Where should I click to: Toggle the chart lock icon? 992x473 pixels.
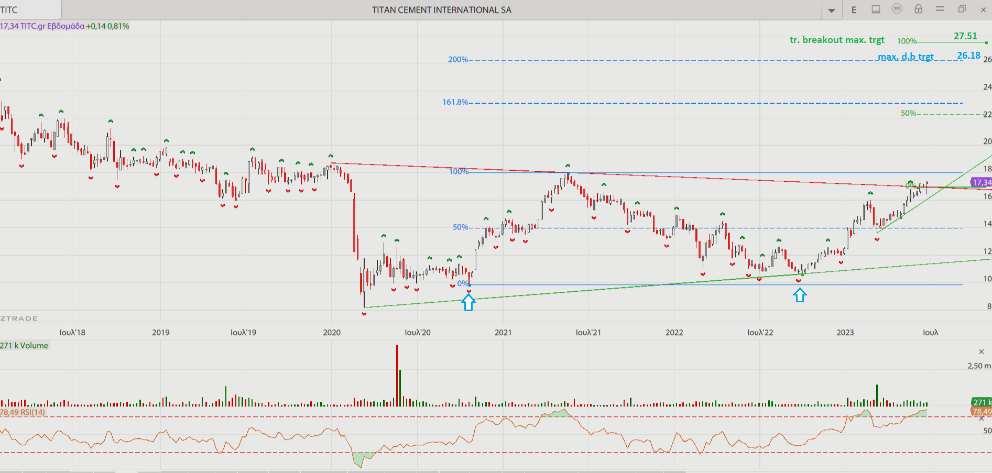pos(918,9)
